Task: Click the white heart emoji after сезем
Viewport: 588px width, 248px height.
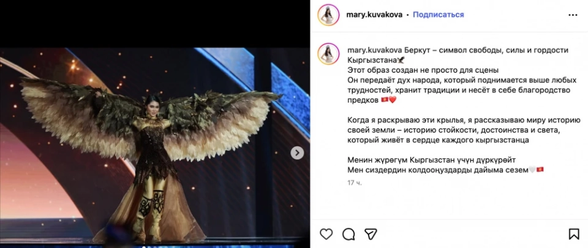Action: click(532, 170)
